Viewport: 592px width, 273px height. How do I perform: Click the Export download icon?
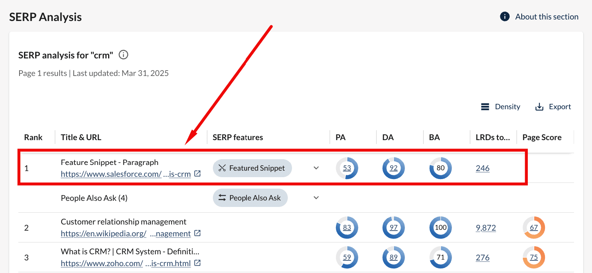[539, 107]
